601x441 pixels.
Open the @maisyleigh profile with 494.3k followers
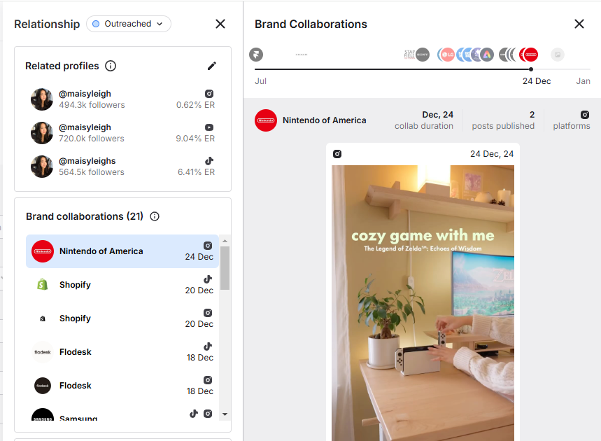(x=122, y=99)
